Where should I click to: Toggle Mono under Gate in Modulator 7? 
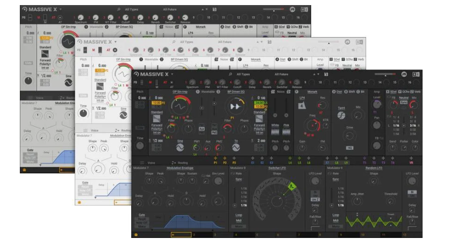pyautogui.click(x=142, y=226)
